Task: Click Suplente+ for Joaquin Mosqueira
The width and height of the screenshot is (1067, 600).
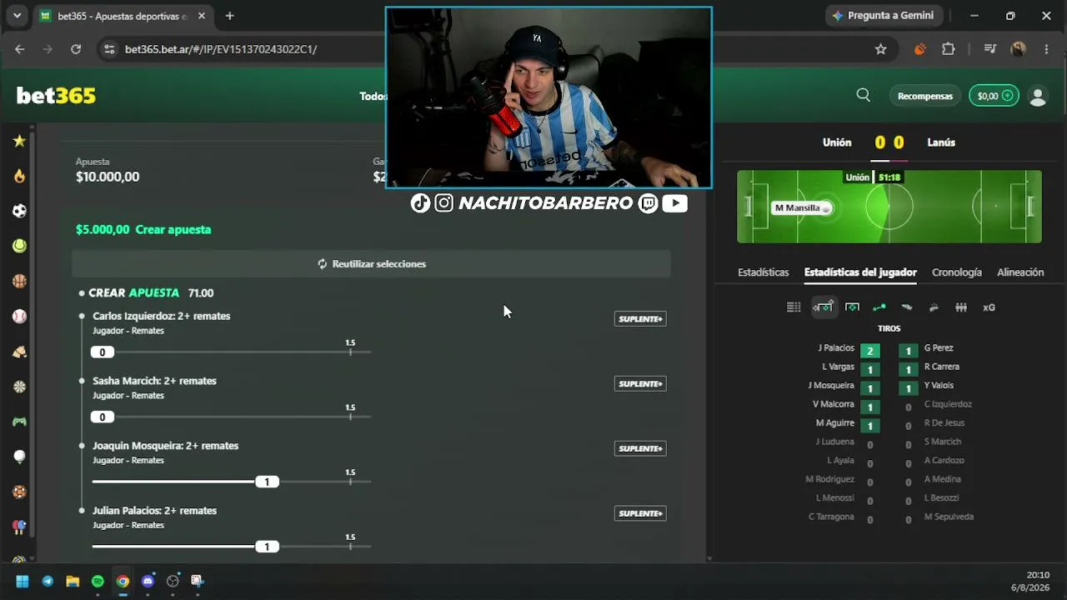Action: pos(640,449)
